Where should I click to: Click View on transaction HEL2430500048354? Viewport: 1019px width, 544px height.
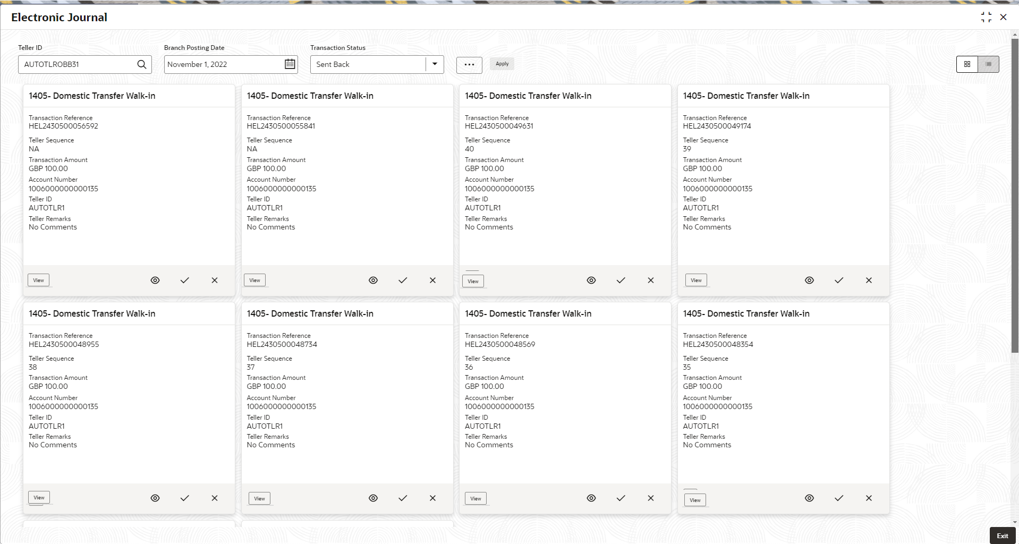(695, 500)
